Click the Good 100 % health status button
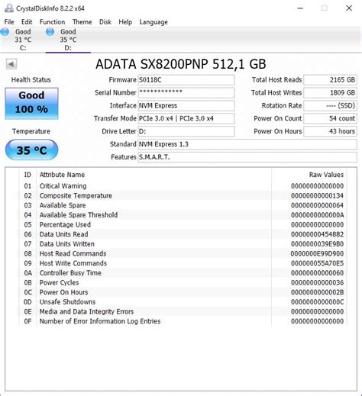Screen dimensions: 362x396 click(x=31, y=104)
